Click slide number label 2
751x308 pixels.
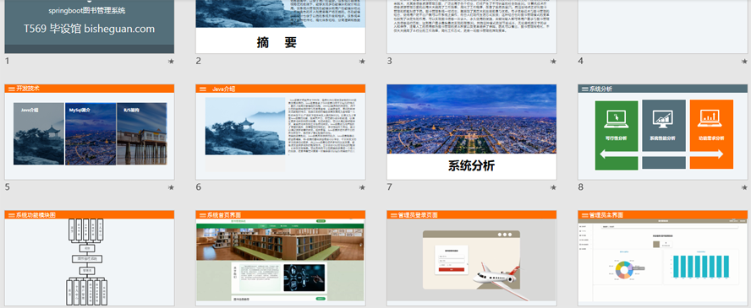click(198, 61)
